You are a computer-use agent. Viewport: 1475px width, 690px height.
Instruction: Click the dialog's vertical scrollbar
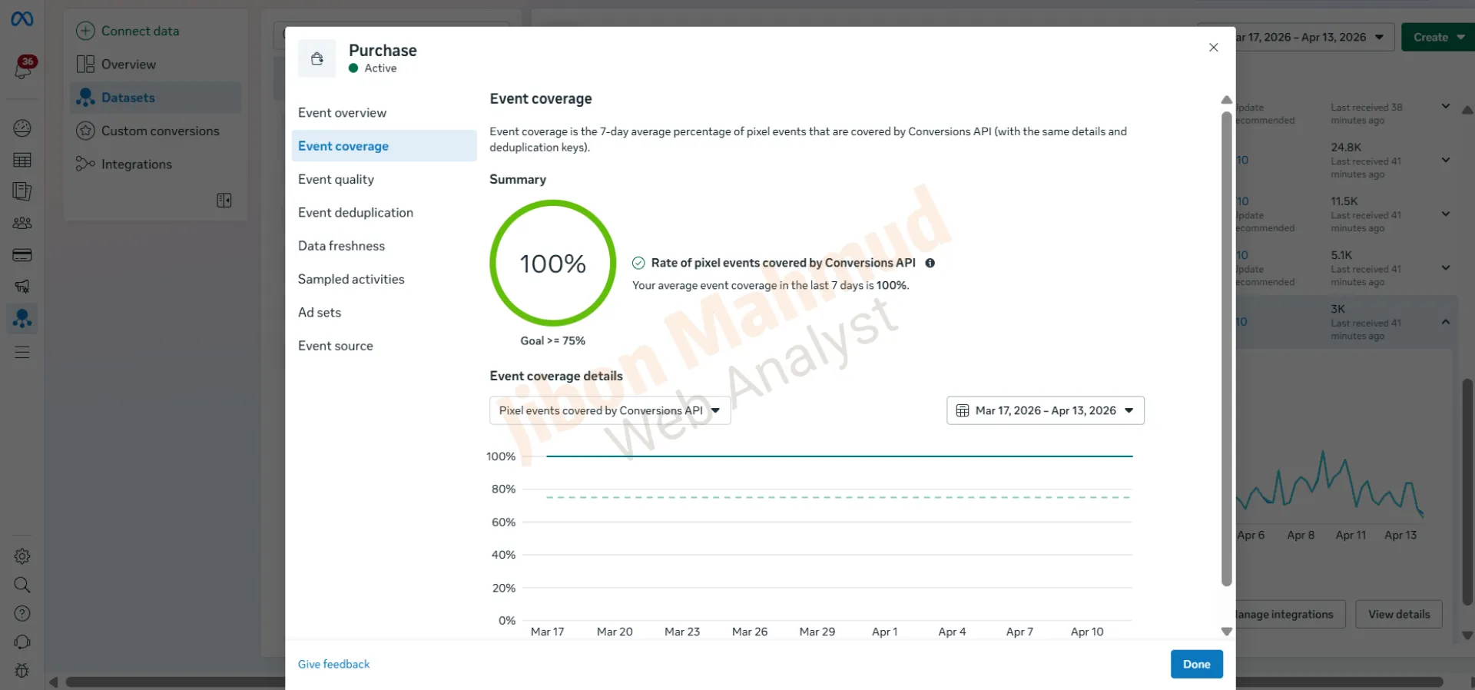1226,346
